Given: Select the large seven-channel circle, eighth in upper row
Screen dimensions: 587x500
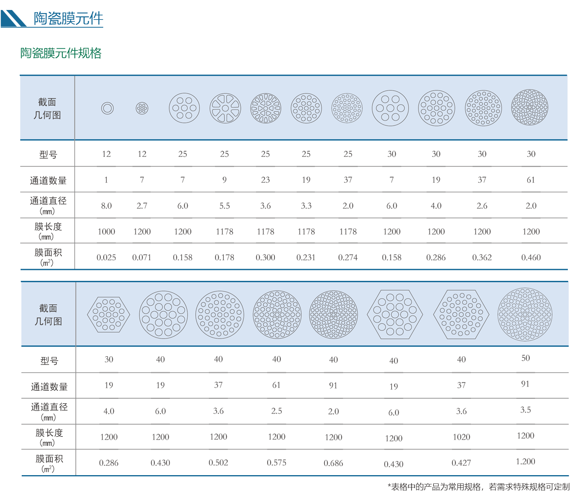Looking at the screenshot, I should pos(390,108).
